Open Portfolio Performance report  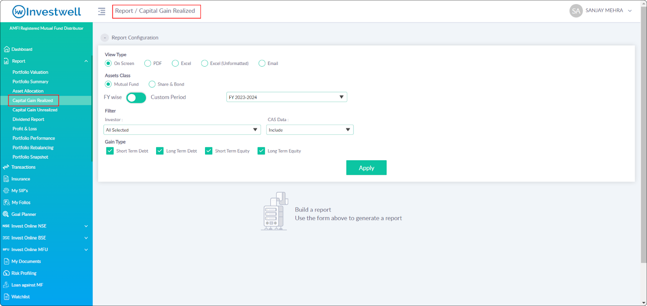coord(34,138)
